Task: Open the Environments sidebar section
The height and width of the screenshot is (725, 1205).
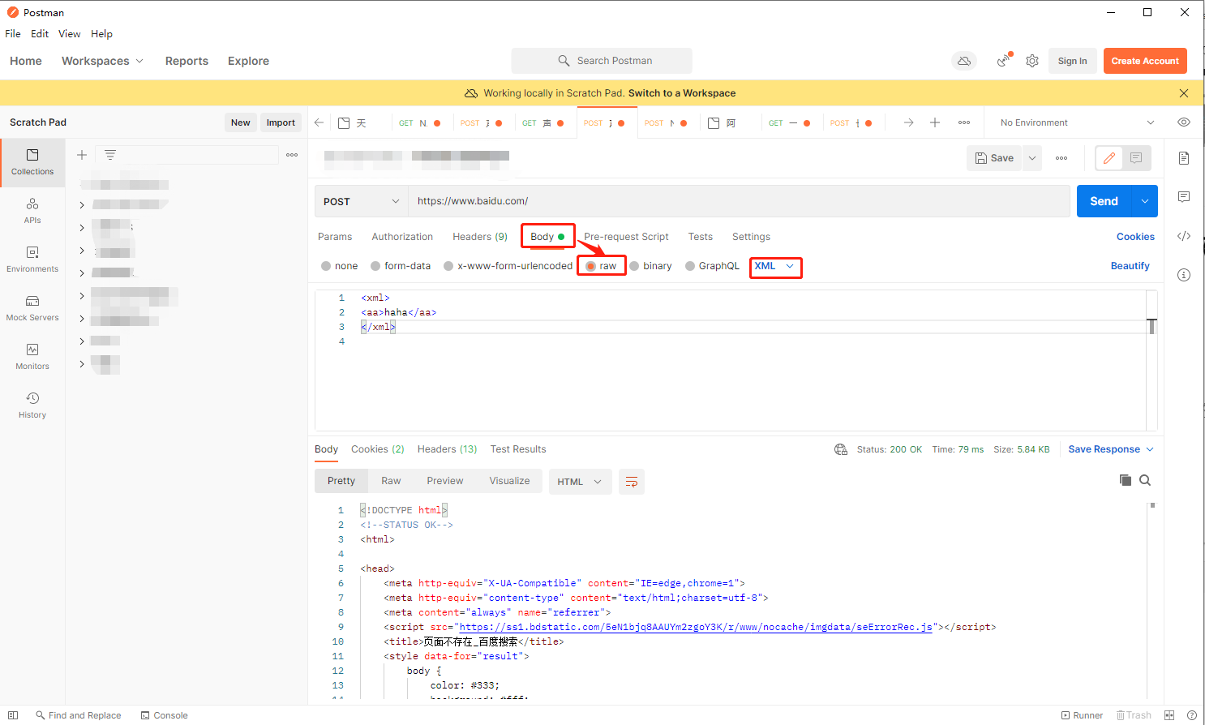Action: pyautogui.click(x=32, y=260)
